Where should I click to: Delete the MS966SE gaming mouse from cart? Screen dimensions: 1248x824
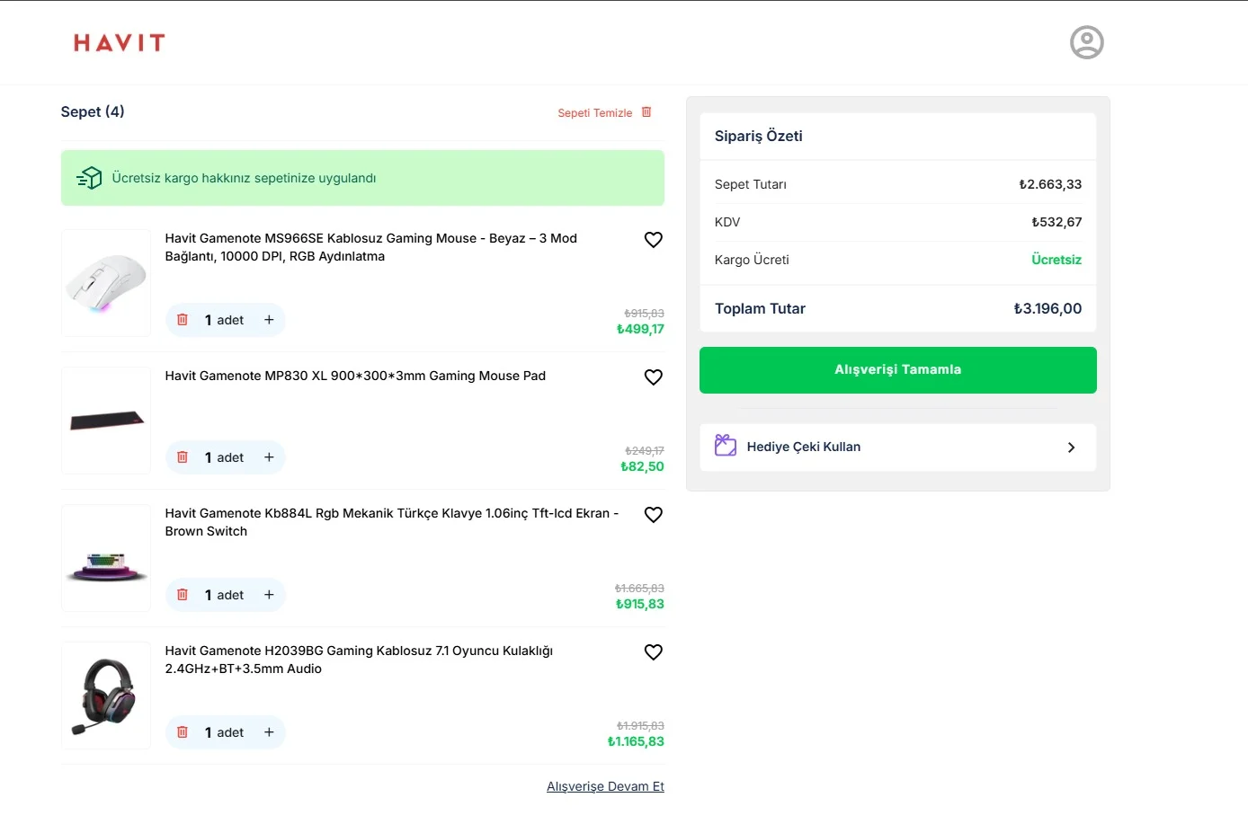[x=183, y=320]
